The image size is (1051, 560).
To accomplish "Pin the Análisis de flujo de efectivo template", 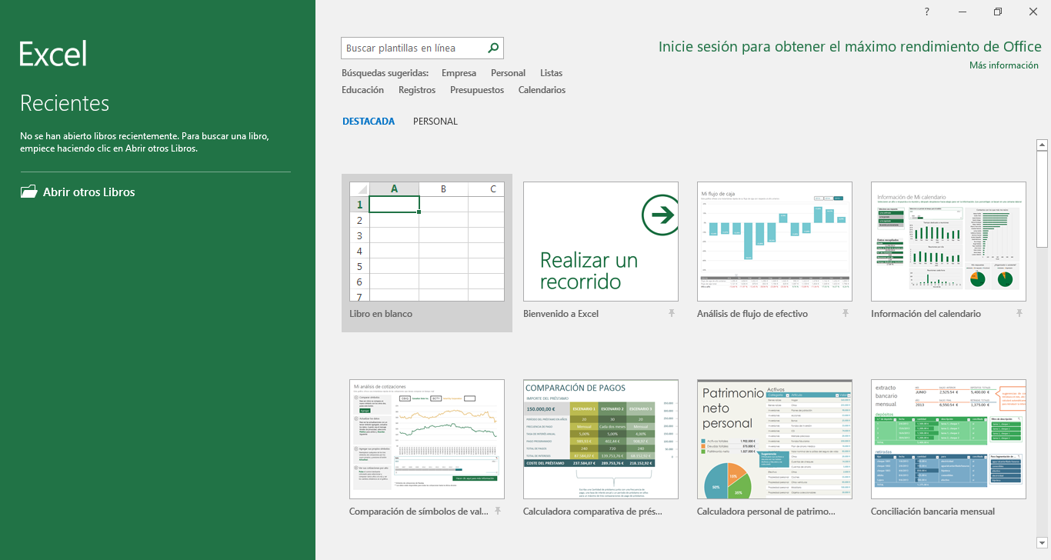I will click(846, 314).
